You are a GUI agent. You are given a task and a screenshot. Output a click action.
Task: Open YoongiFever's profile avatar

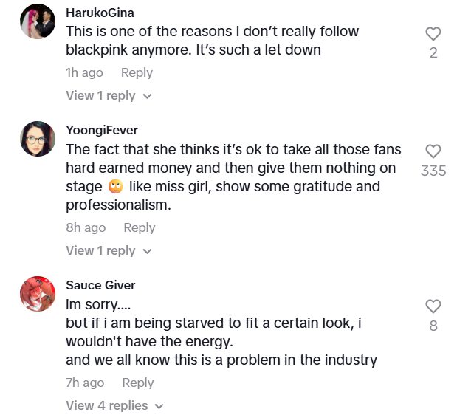[x=38, y=139]
